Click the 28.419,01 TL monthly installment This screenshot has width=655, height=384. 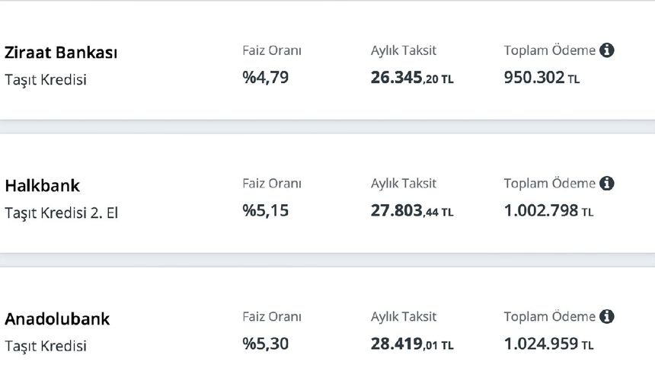pos(412,344)
